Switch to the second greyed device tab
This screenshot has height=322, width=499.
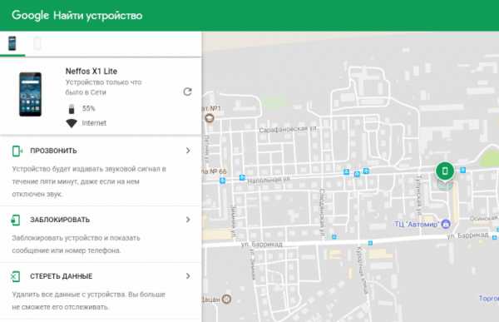[37, 43]
